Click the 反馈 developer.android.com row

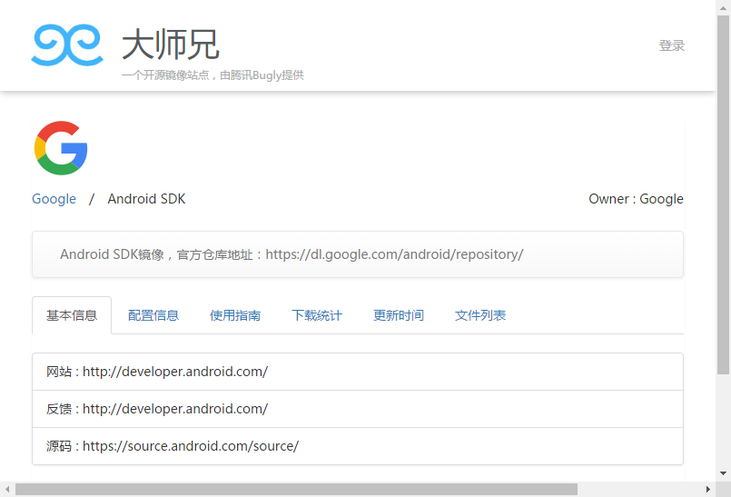(358, 409)
